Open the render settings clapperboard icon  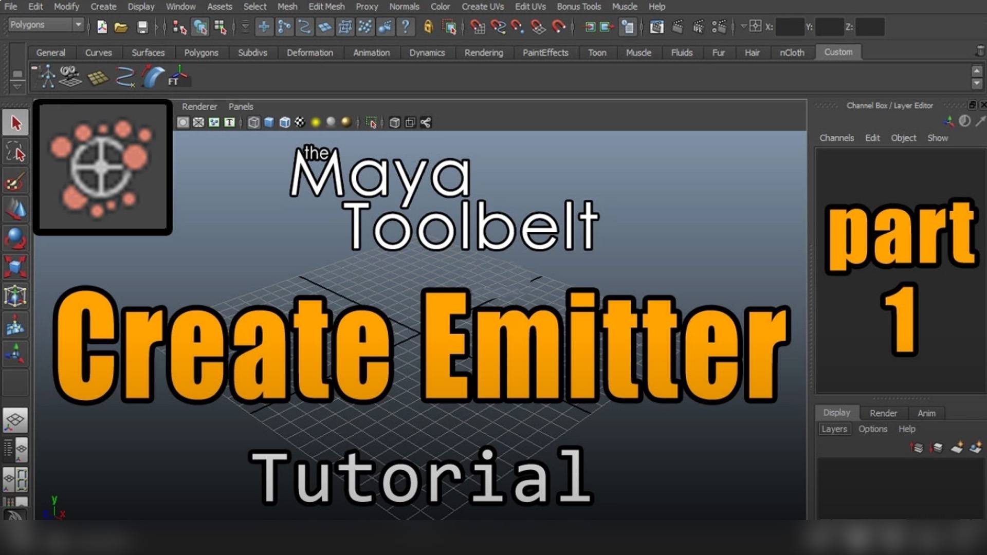coord(719,27)
